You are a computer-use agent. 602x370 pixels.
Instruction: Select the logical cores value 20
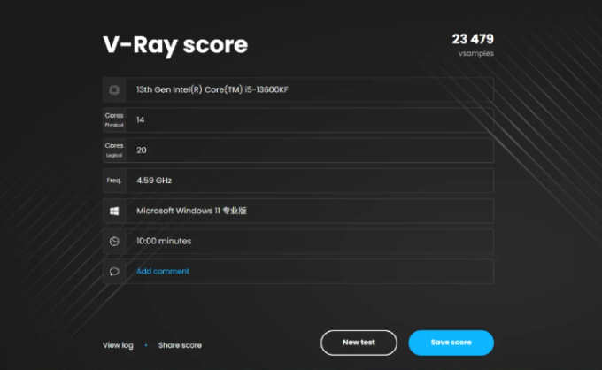click(x=142, y=150)
